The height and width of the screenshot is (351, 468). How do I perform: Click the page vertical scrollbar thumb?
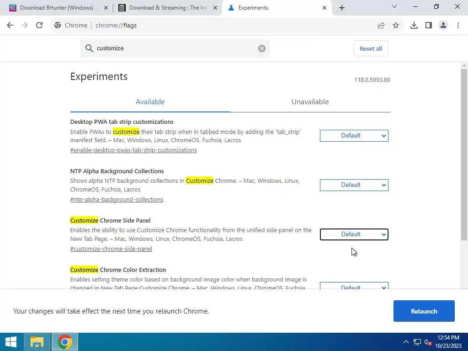coord(464,154)
